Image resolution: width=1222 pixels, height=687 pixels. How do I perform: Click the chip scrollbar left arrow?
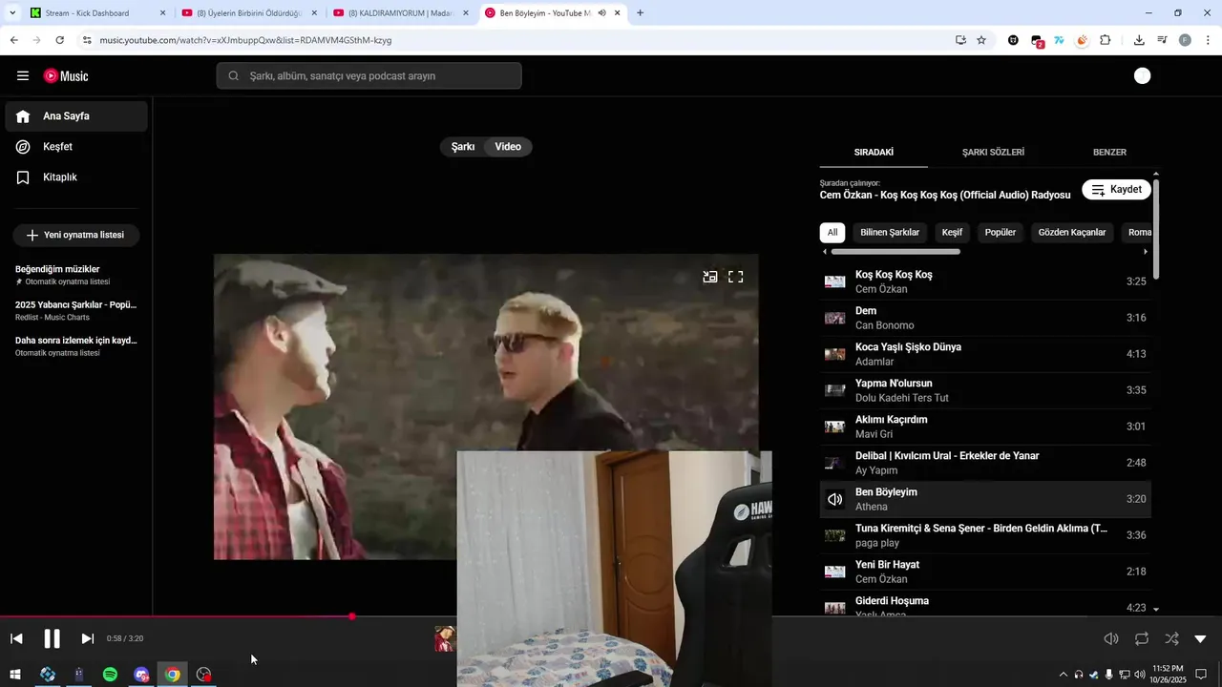825,252
